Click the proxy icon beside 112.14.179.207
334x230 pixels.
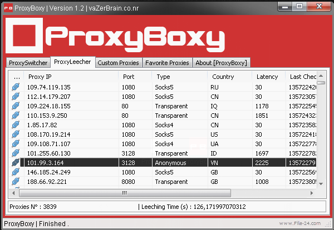16,96
